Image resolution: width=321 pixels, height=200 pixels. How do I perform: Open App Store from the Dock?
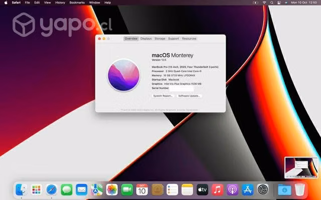point(247,189)
